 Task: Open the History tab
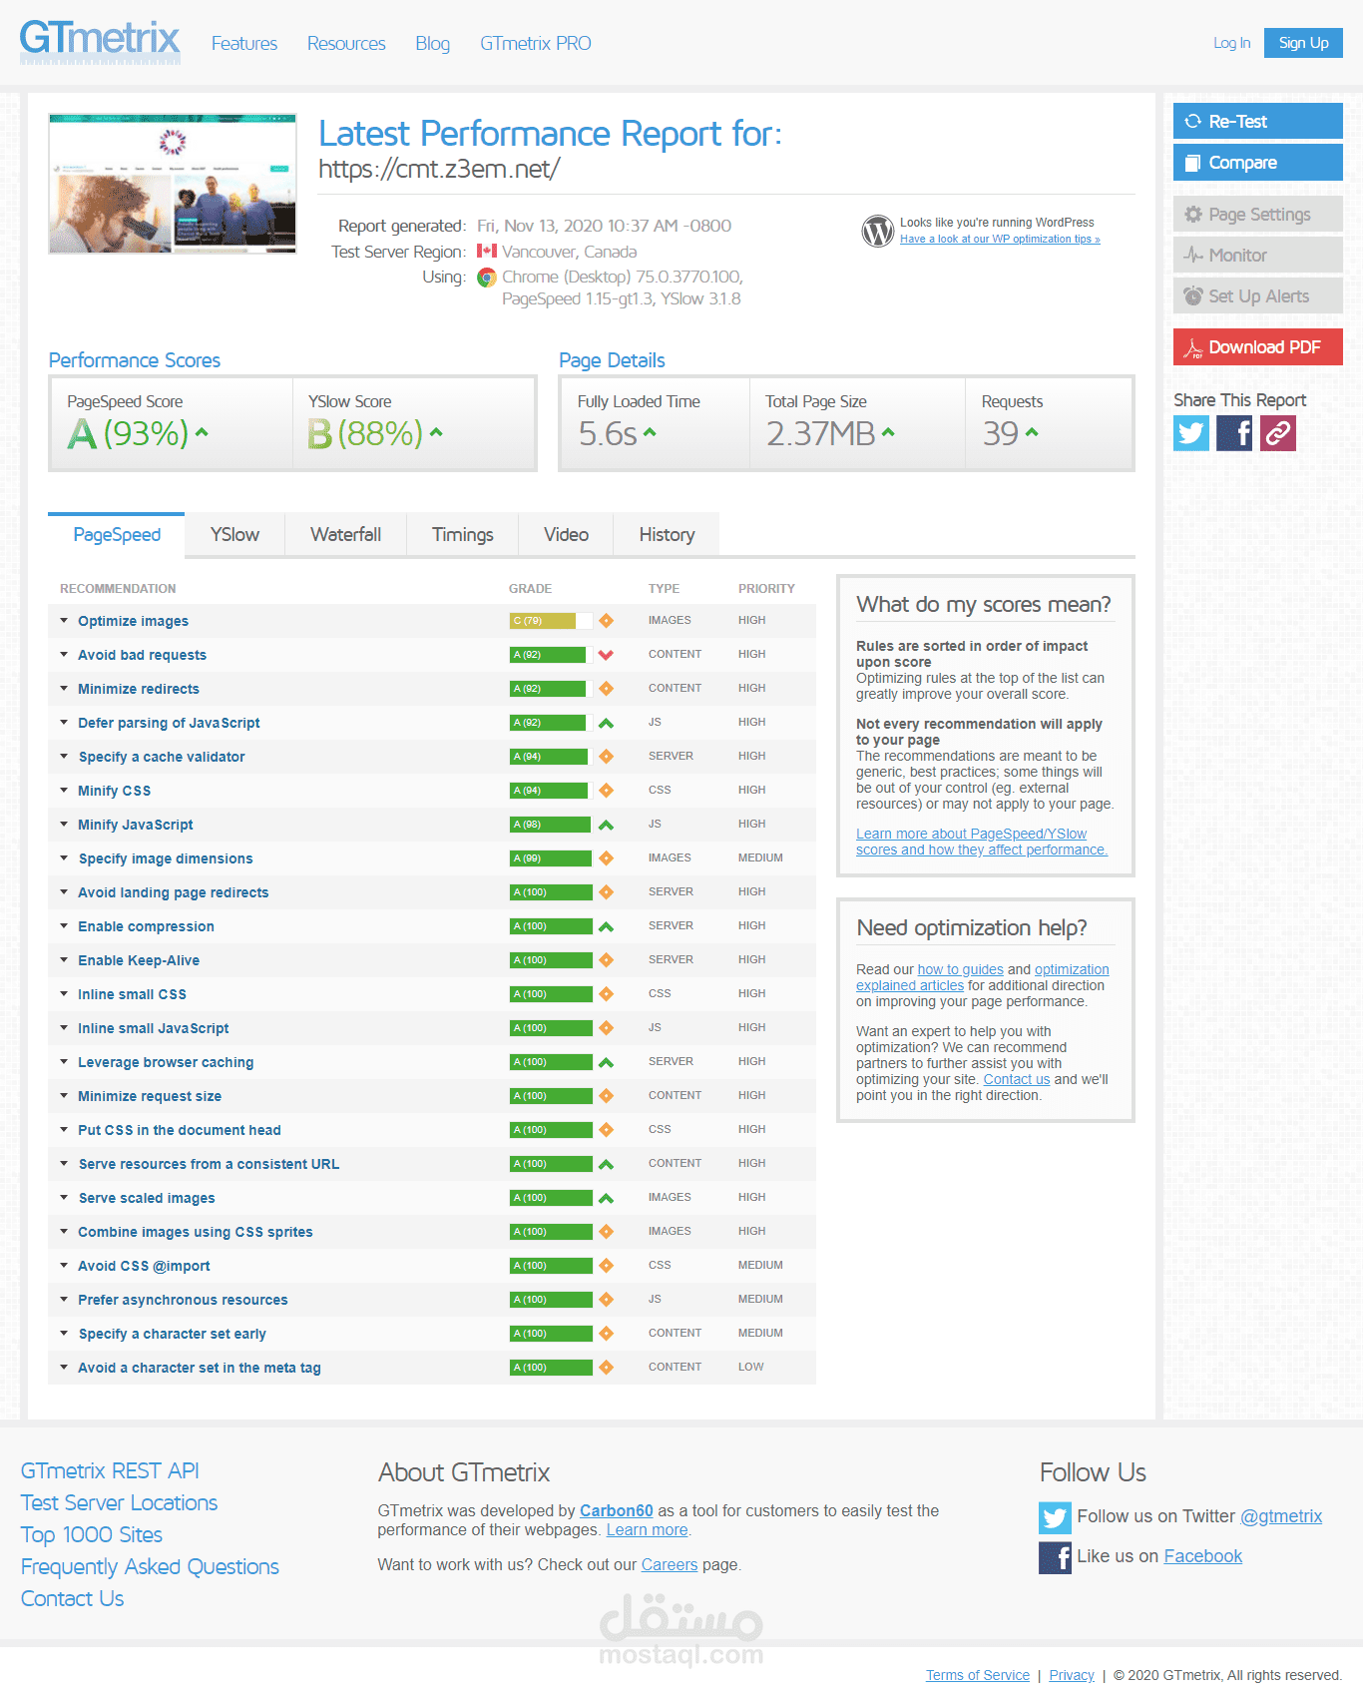click(x=667, y=535)
